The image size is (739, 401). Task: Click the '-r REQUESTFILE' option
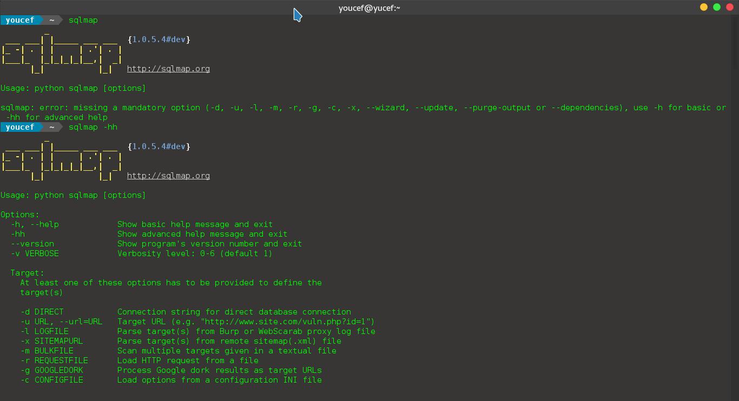54,360
